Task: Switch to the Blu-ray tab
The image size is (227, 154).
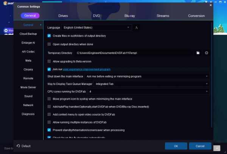Action: [x=129, y=16]
